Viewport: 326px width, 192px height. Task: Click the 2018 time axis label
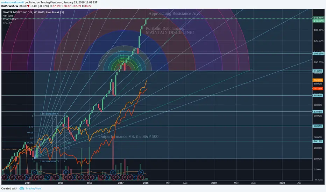click(146, 183)
